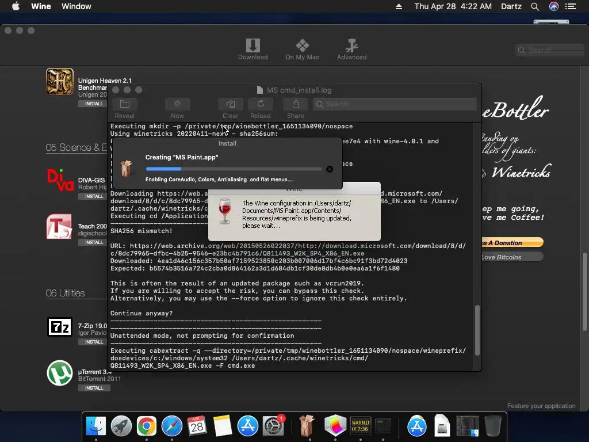The image size is (589, 442).
Task: Install DIVA-GIS
Action: tap(94, 196)
